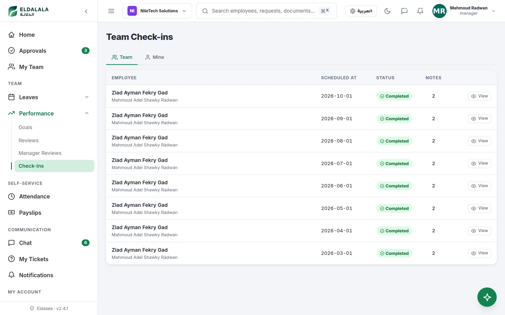Screen dimensions: 505x315
Task: Open the Mahmoud Radwan account dropdown arrow
Action: click(x=494, y=11)
